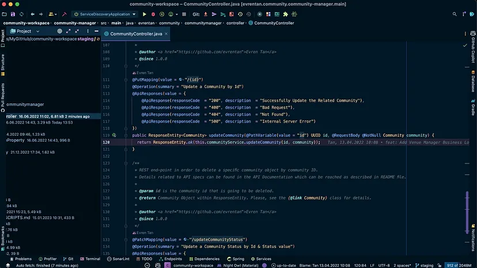
Task: Toggle Project tool window sidebar button
Action: [3, 39]
